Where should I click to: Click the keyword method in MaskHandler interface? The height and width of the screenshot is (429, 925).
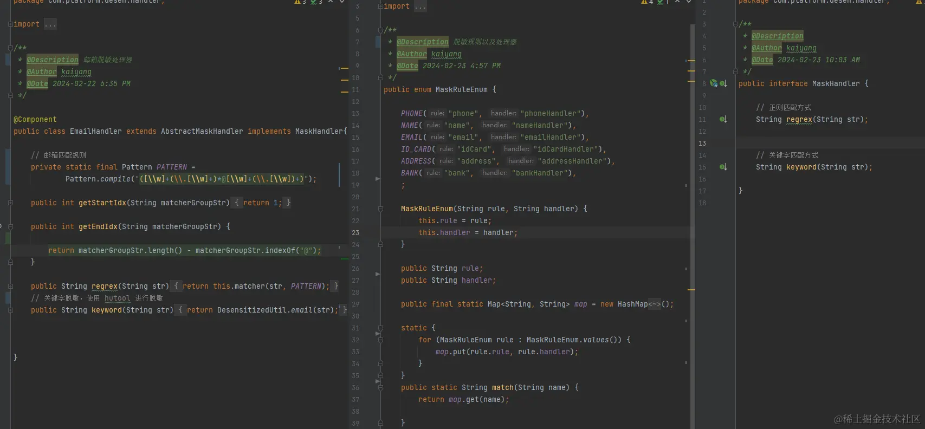click(801, 167)
